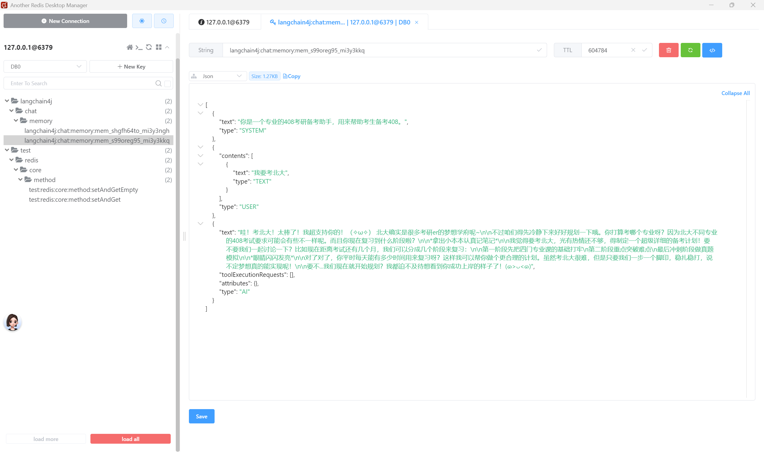Screen dimensions: 764x455
Task: Open the settings gear button
Action: (142, 21)
